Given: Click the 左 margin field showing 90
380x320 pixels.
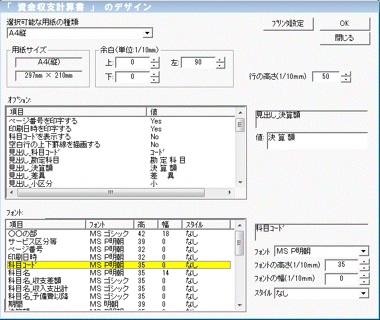Looking at the screenshot, I should [198, 63].
